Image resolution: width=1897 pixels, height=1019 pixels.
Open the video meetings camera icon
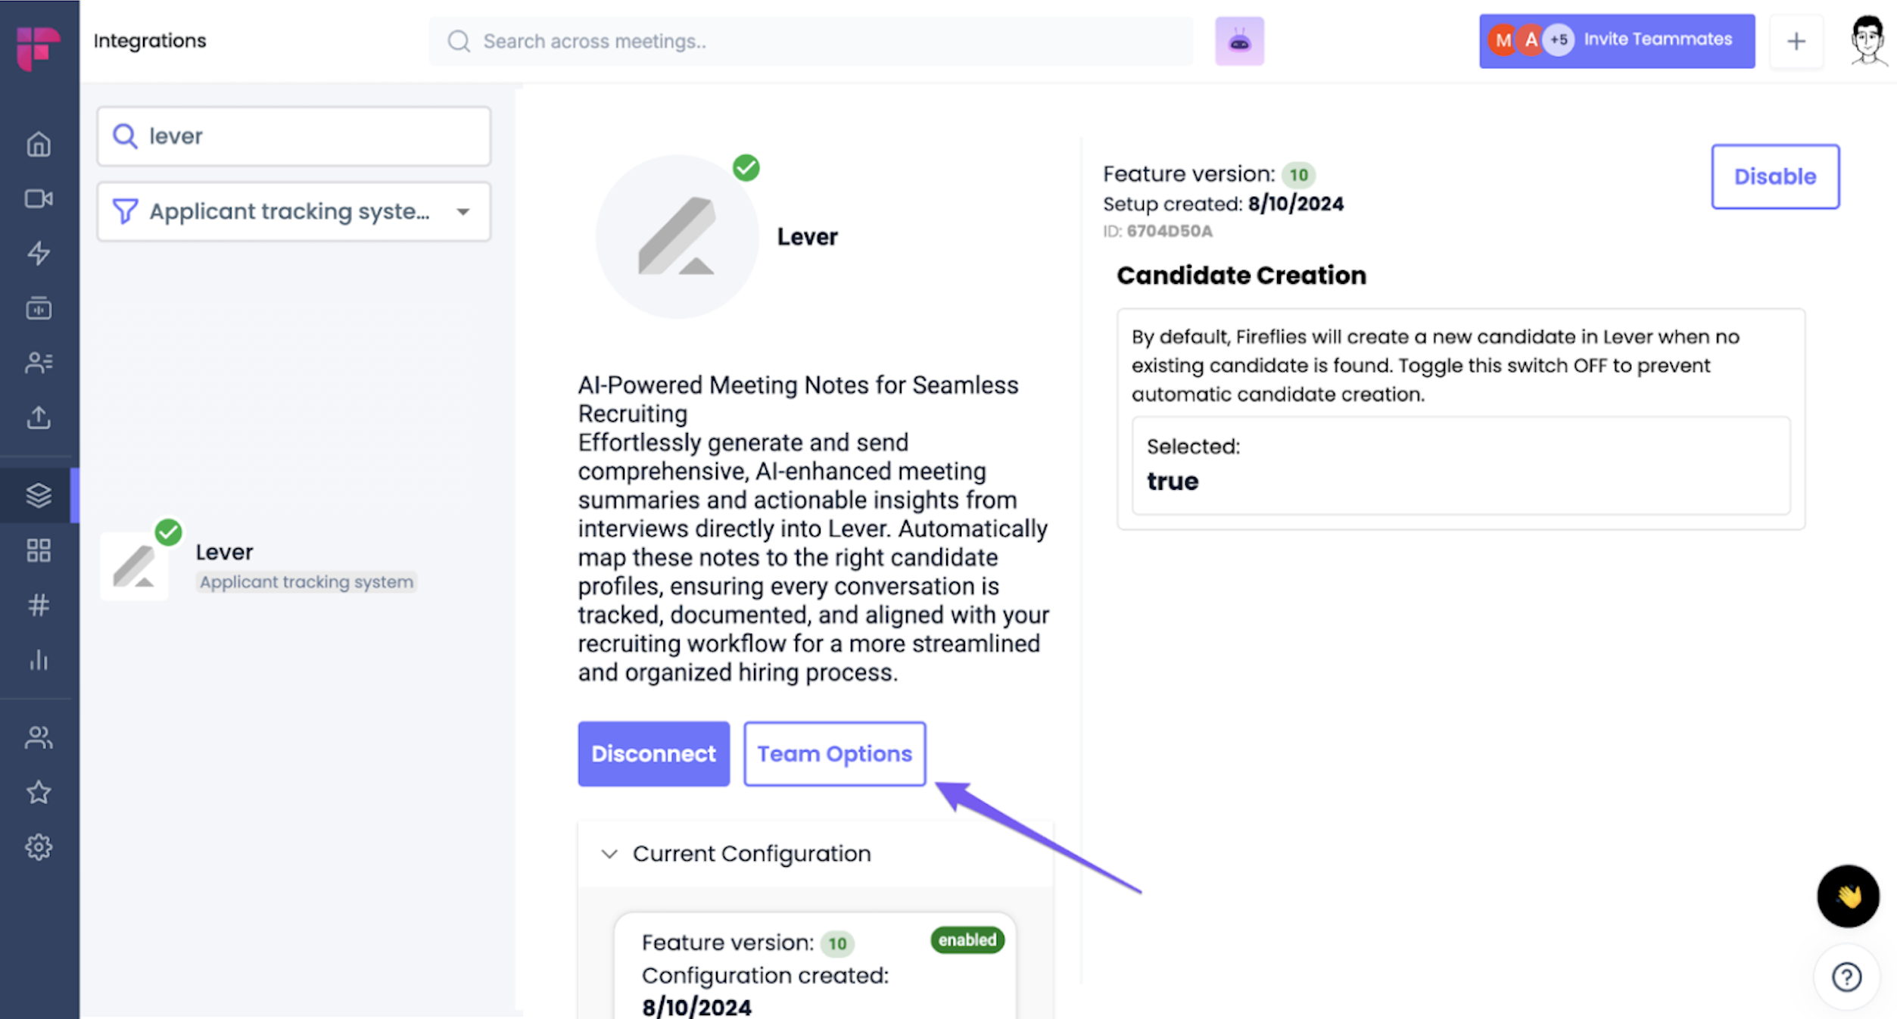[x=39, y=198]
